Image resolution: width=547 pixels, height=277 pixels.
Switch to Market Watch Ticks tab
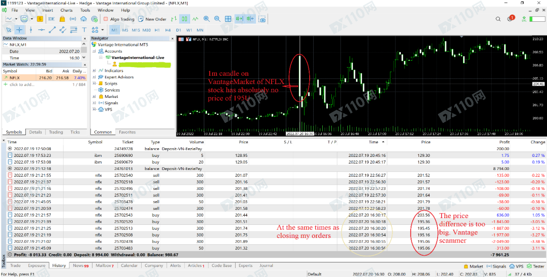(x=75, y=132)
